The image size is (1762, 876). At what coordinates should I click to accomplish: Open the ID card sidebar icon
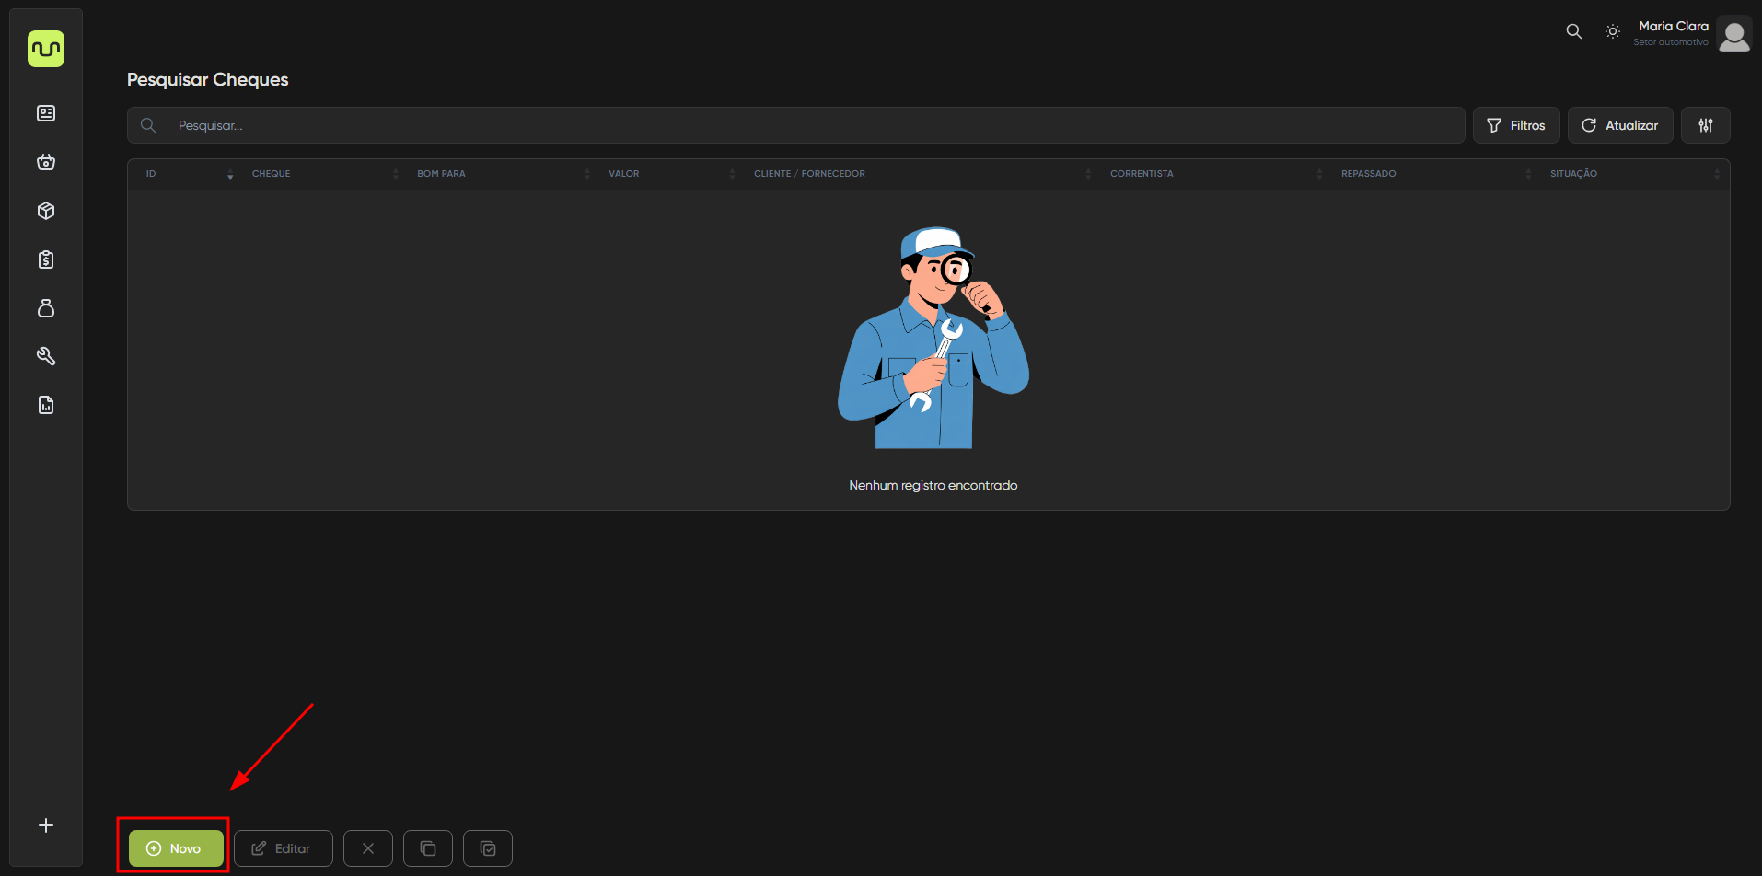pos(46,113)
